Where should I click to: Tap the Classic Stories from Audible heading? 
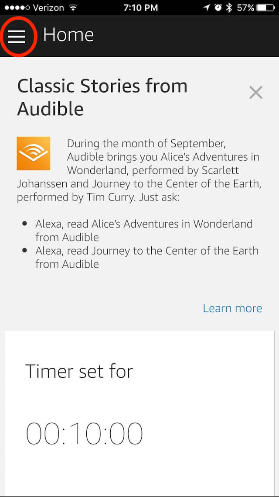click(102, 97)
